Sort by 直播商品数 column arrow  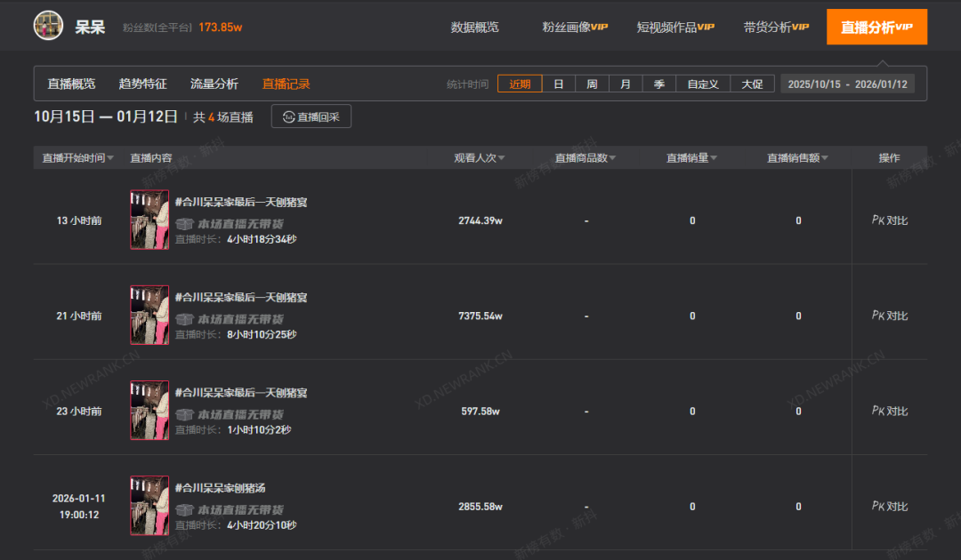pos(612,158)
